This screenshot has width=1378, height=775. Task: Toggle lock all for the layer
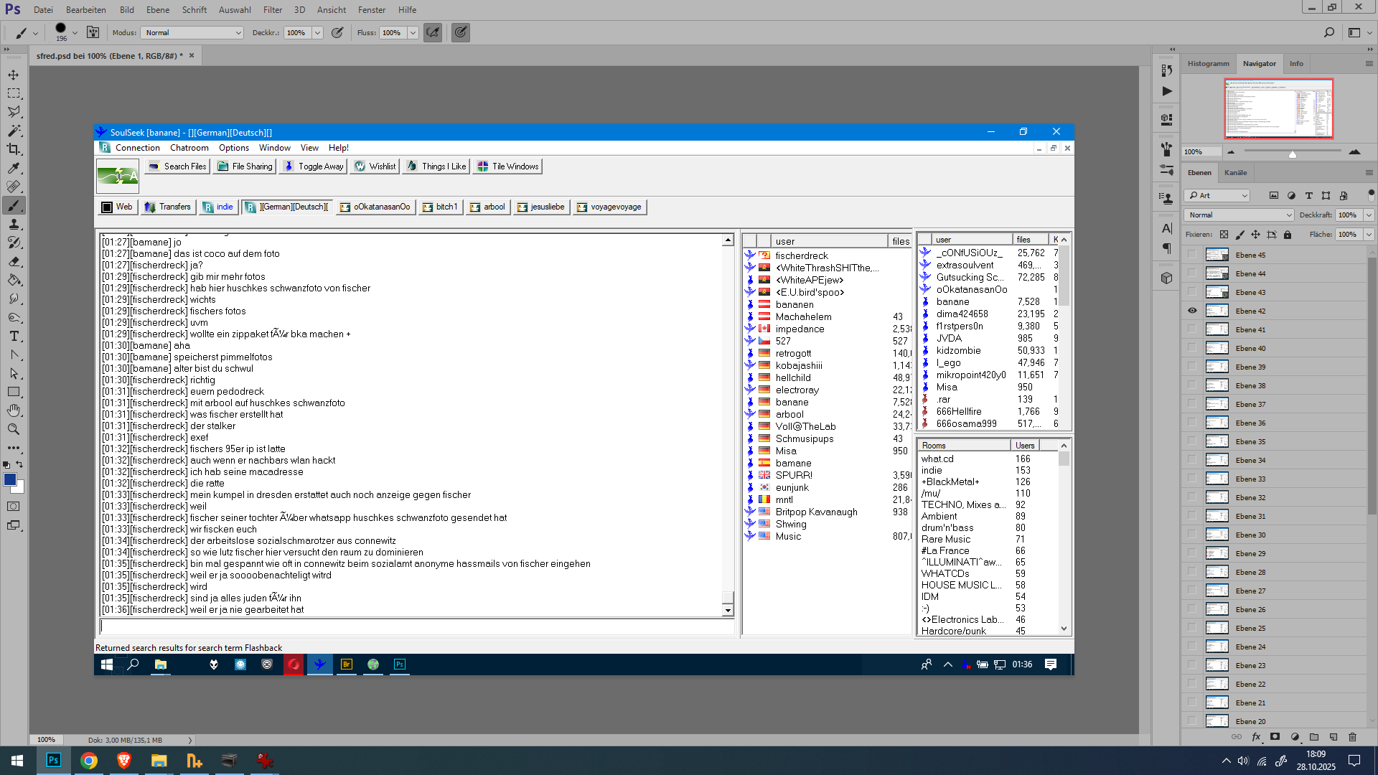coord(1288,235)
